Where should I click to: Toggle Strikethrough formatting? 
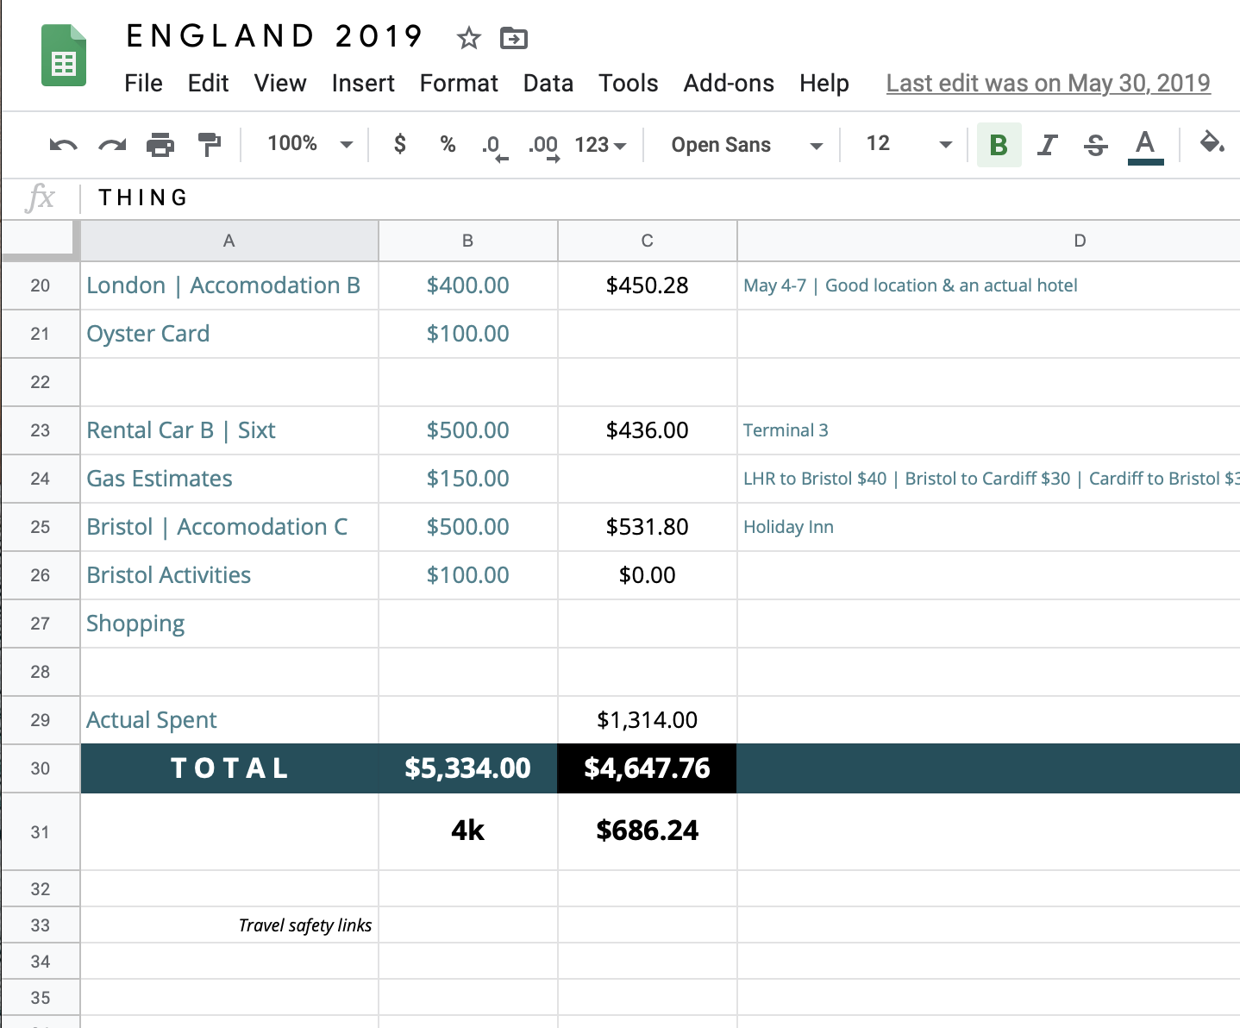pos(1095,145)
